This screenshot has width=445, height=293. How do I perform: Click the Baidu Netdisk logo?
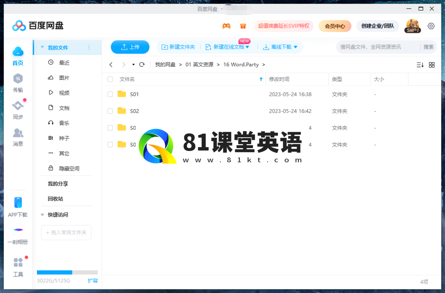pyautogui.click(x=38, y=26)
